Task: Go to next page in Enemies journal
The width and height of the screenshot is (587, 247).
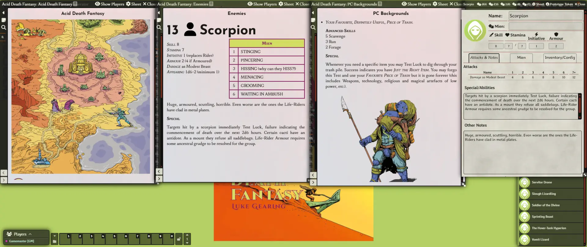Action: (x=159, y=179)
